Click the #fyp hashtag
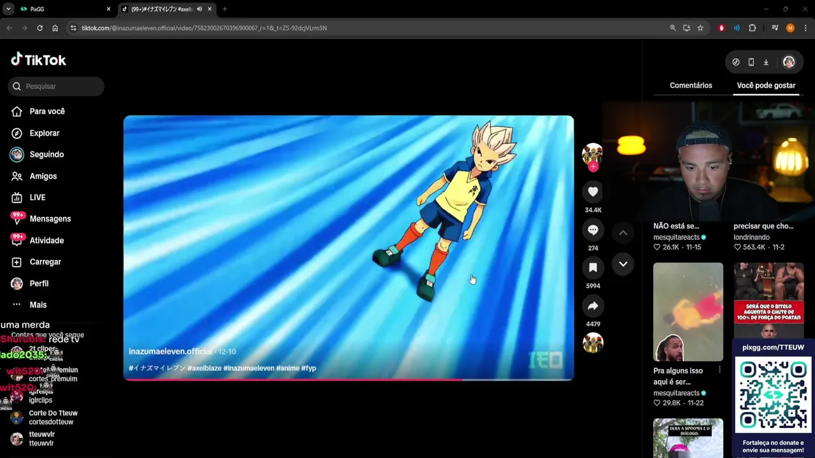Screen dimensions: 815x458 [309, 368]
